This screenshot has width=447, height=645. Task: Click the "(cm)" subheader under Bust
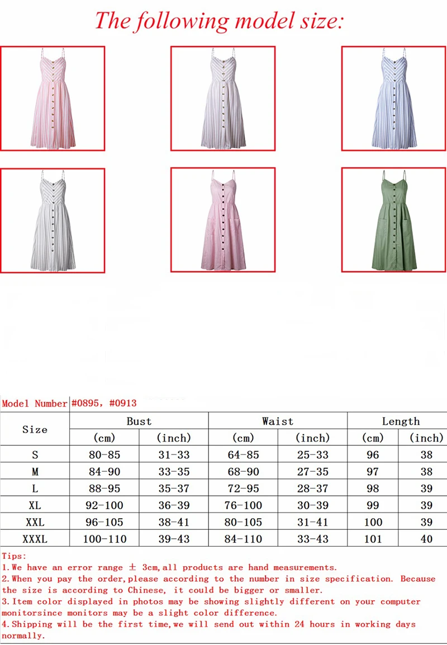(x=104, y=438)
